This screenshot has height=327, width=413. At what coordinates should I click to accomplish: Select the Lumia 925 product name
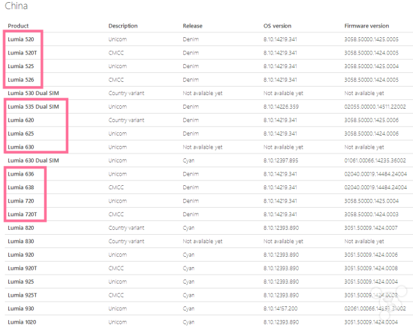click(21, 282)
